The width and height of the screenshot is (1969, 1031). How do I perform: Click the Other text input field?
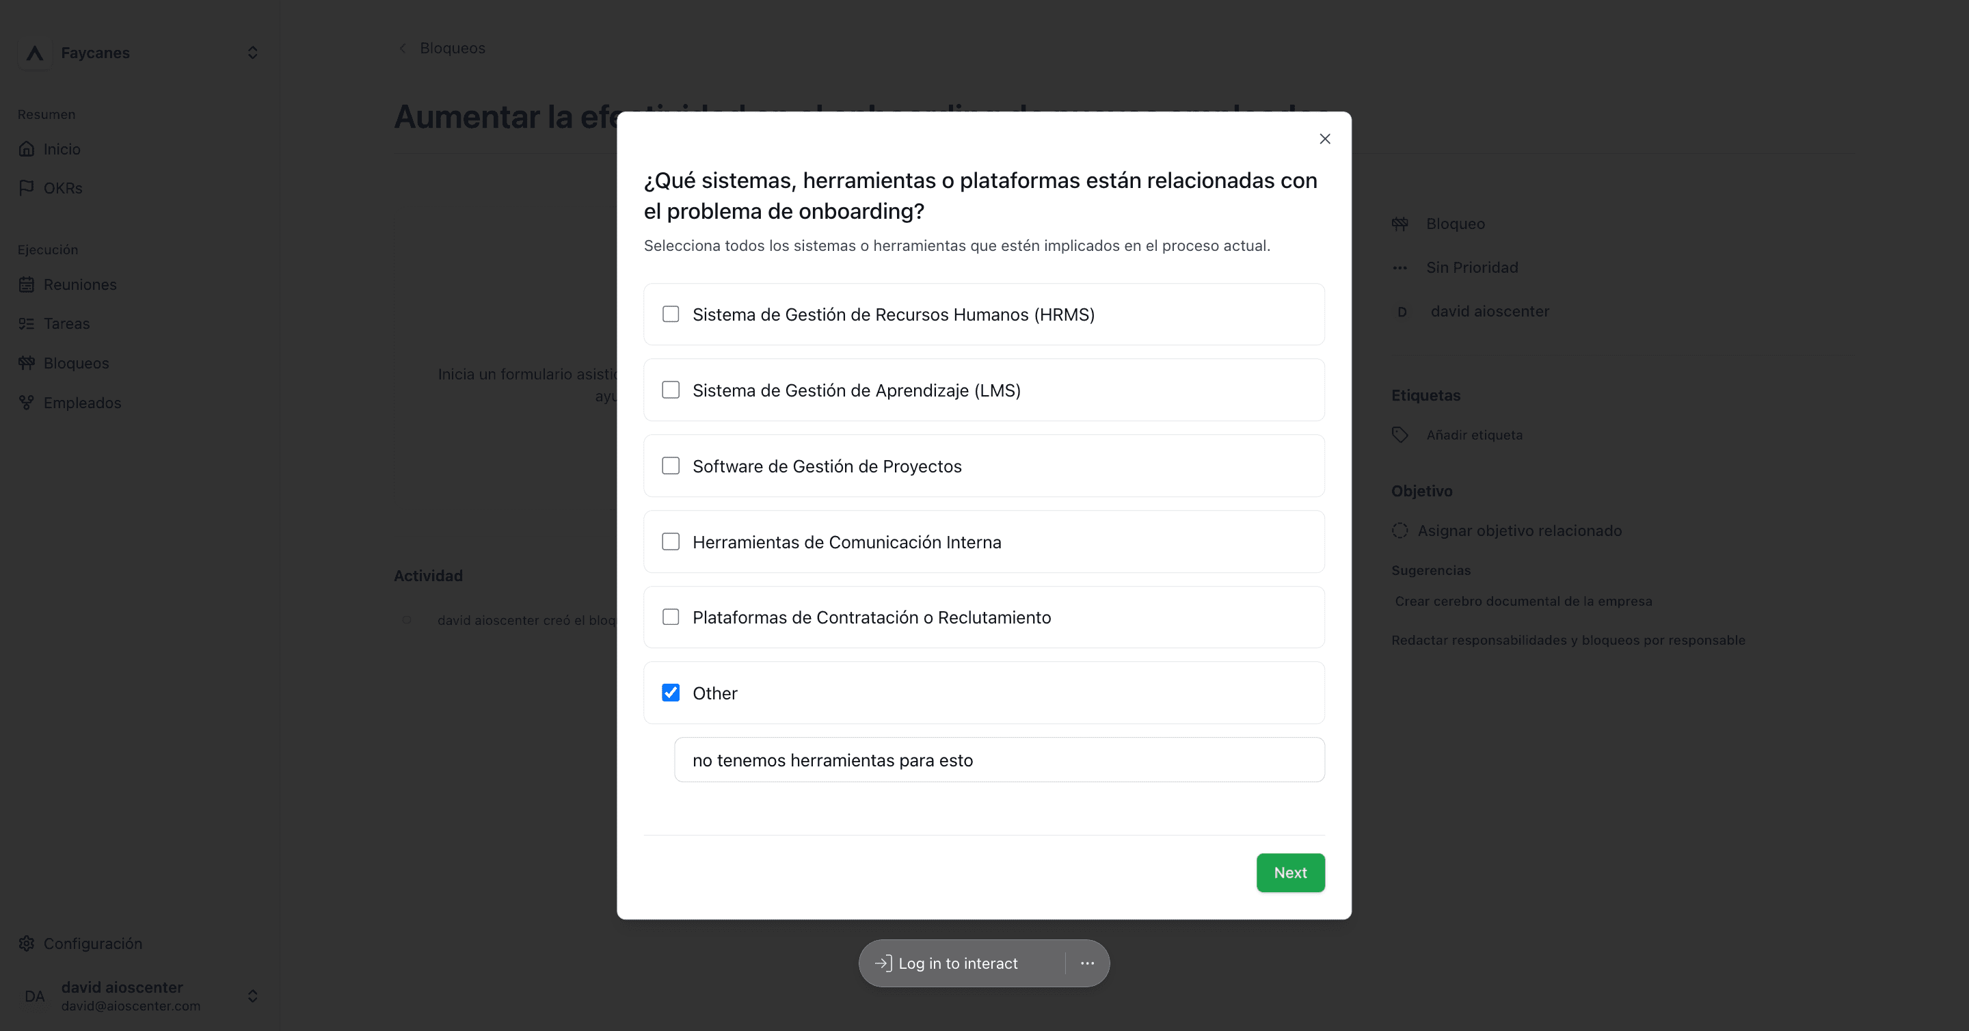[x=999, y=760]
